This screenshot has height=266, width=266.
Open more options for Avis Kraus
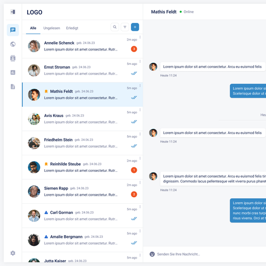[140, 110]
